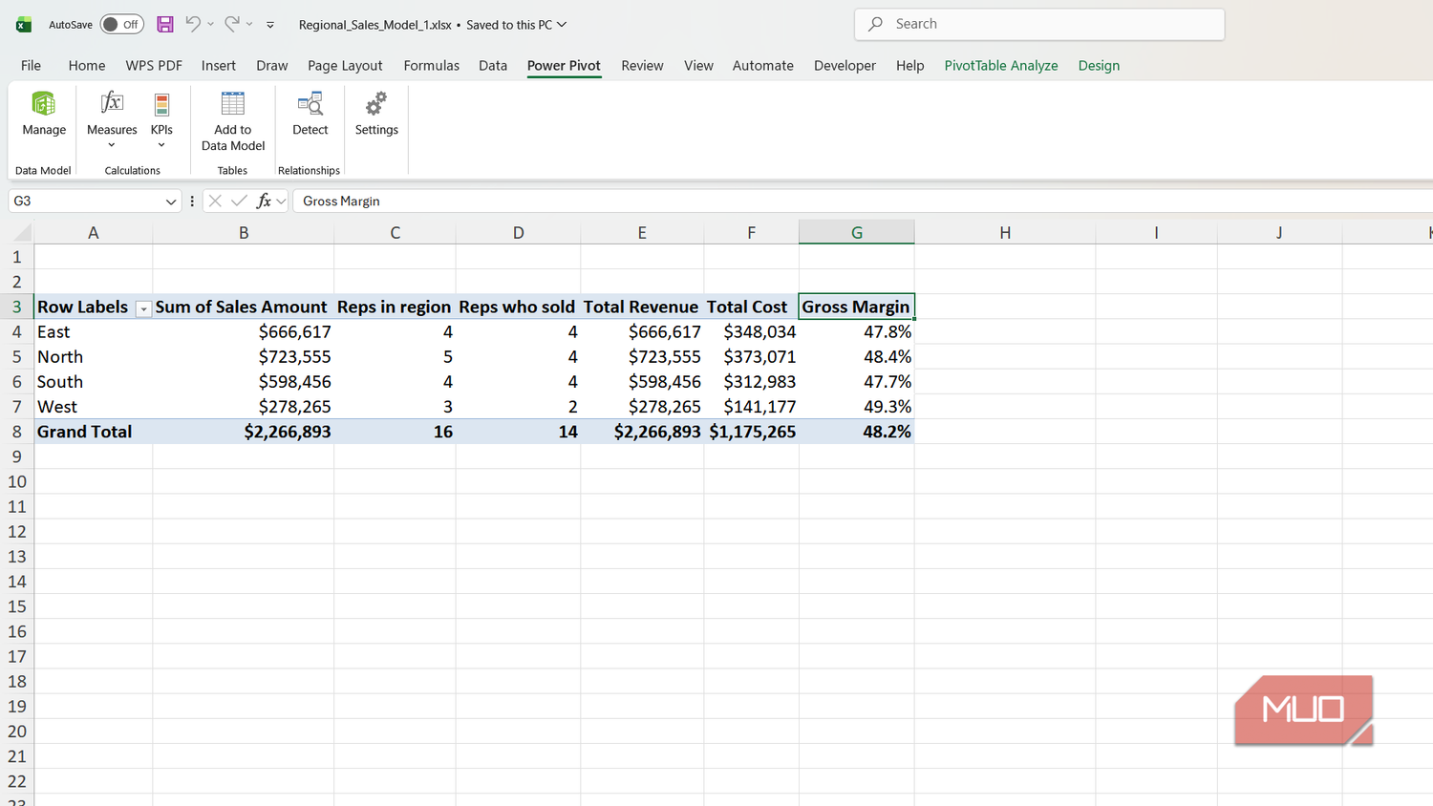Switch to the Insert tab

pos(219,65)
